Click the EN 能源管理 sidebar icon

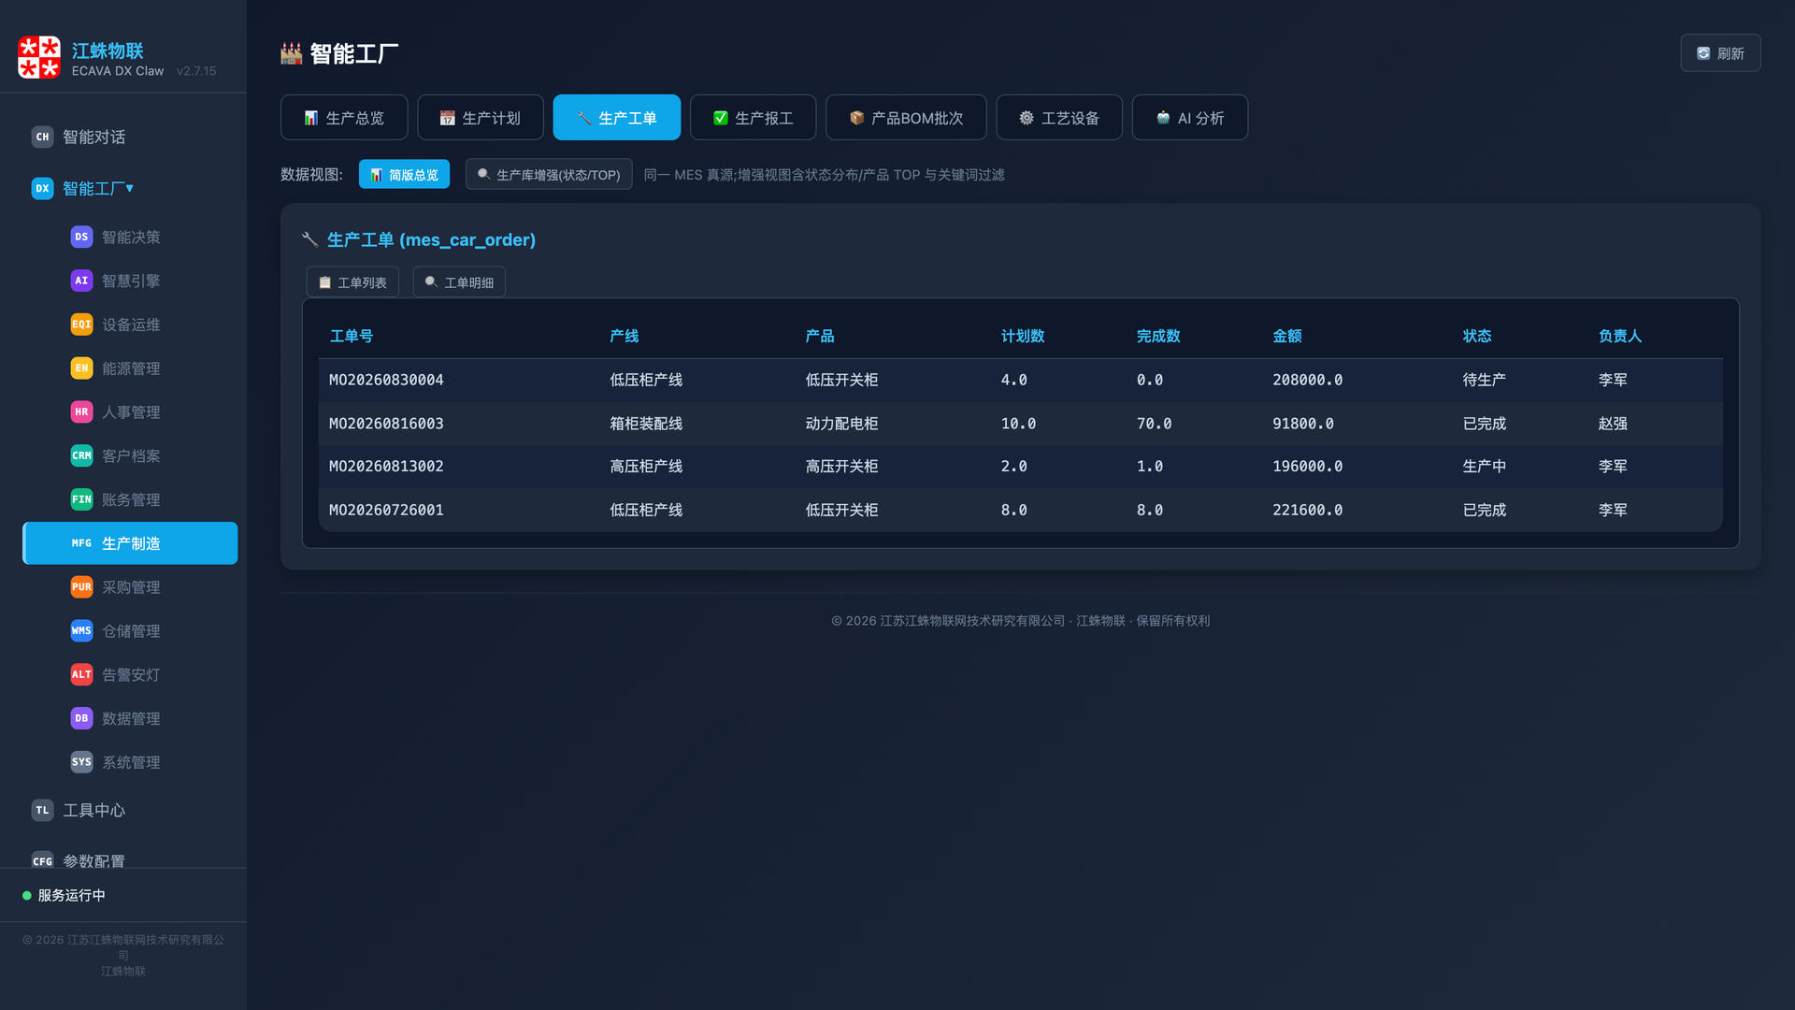(x=81, y=368)
